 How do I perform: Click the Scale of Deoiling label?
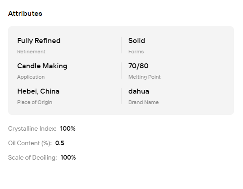click(32, 157)
